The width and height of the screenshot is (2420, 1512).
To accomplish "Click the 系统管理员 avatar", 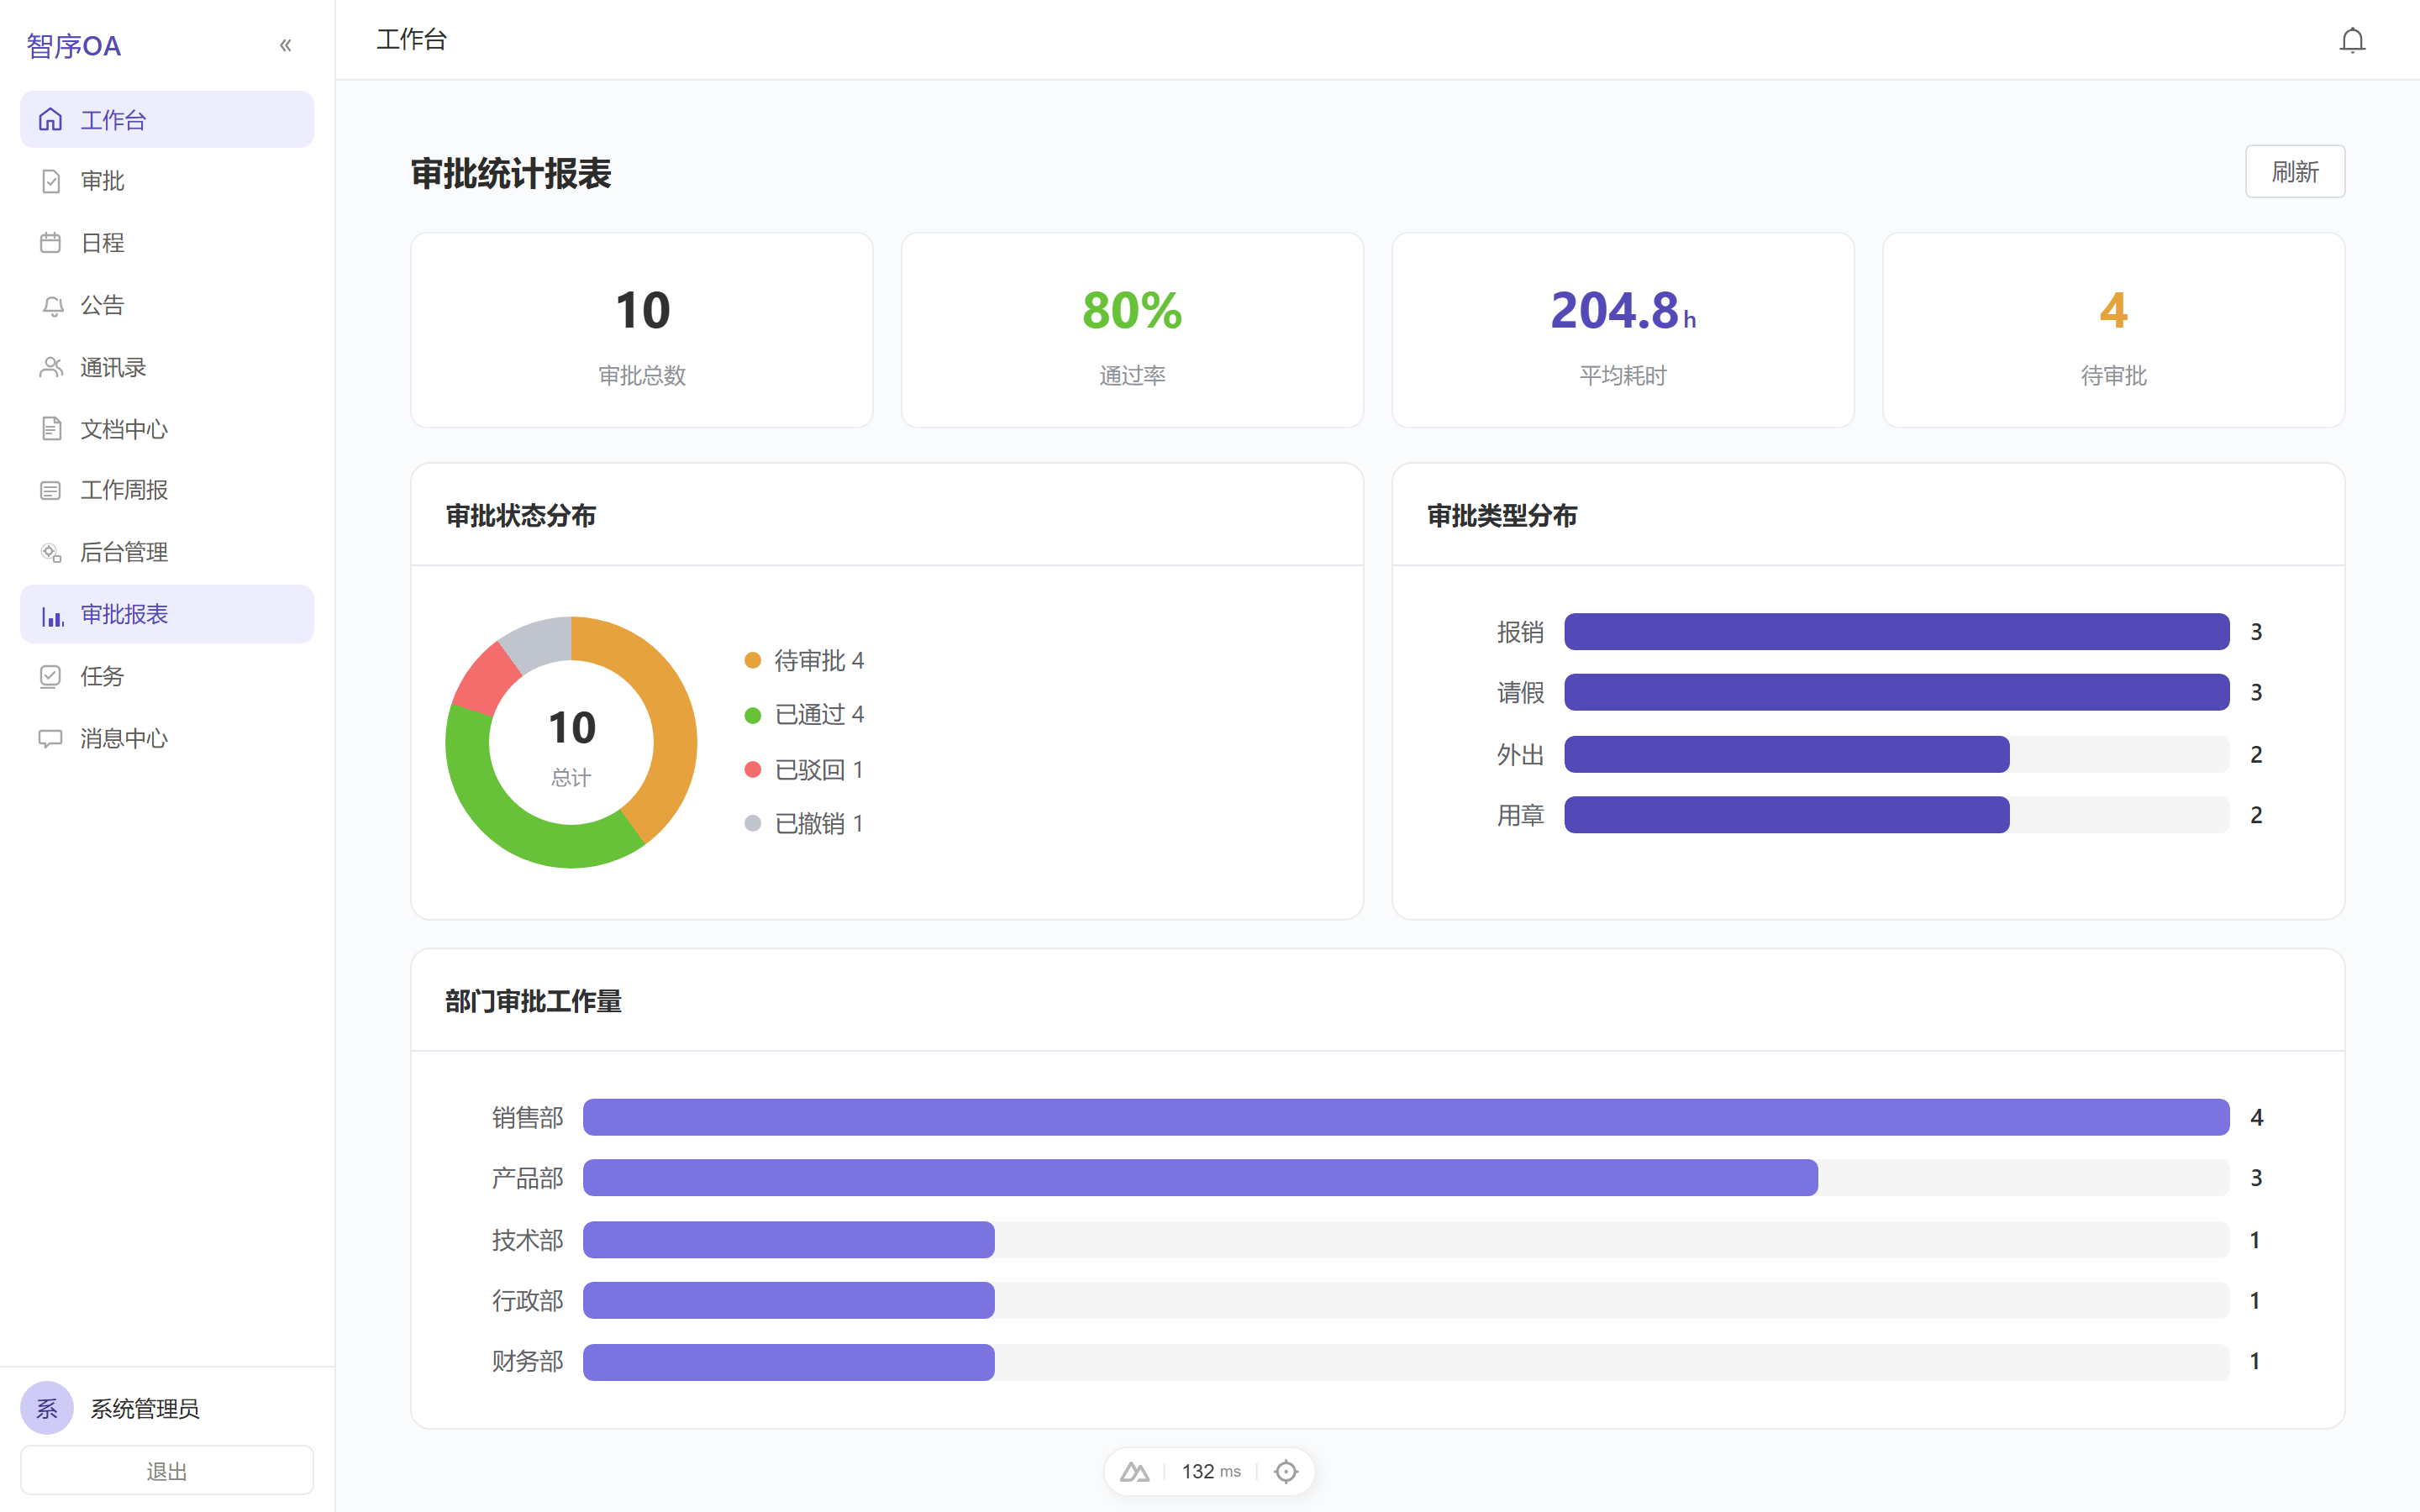I will coord(47,1408).
